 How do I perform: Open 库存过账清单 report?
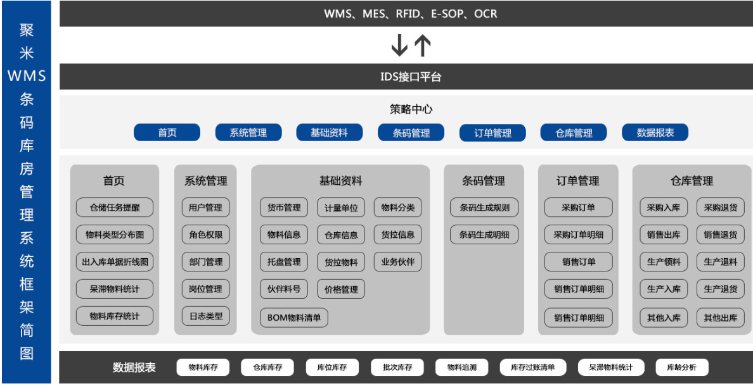point(533,368)
